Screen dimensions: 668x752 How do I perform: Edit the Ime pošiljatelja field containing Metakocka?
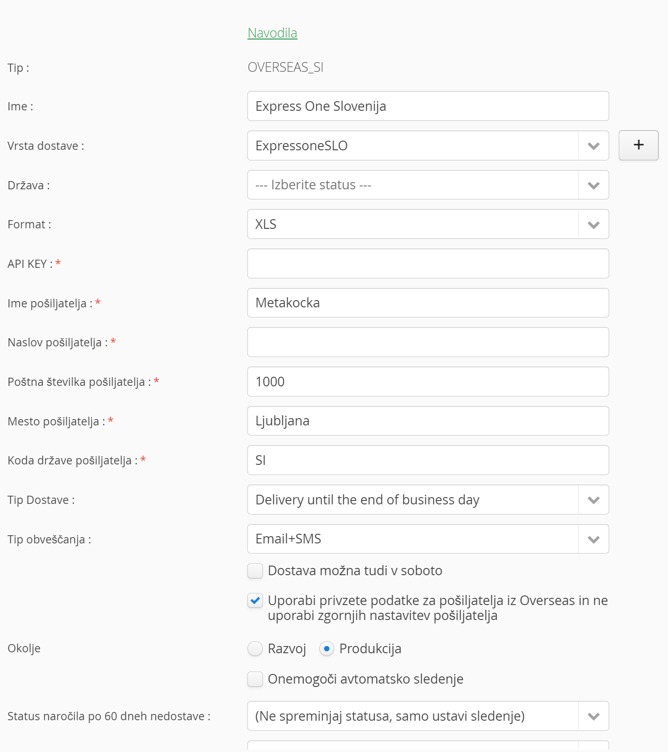(428, 303)
